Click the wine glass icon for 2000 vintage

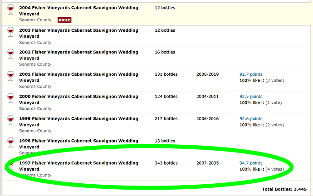coord(10,98)
